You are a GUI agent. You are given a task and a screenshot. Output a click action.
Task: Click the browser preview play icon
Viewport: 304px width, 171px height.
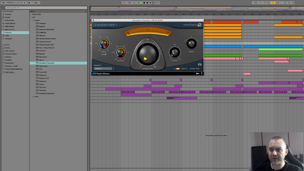(2, 7)
